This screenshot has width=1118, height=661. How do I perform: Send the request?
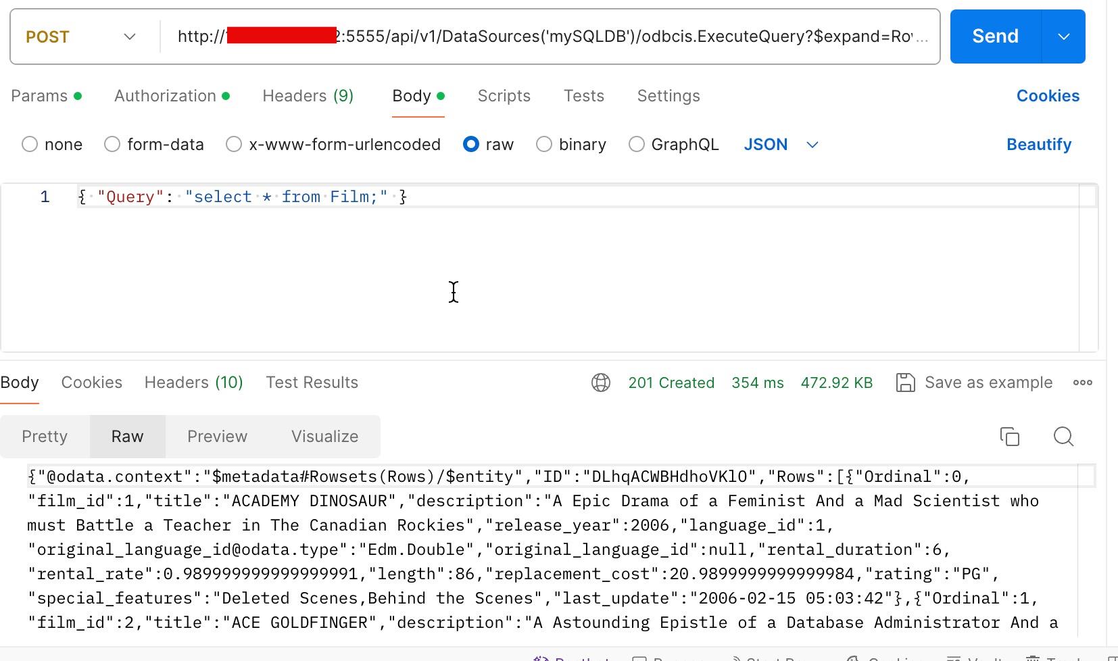(996, 36)
